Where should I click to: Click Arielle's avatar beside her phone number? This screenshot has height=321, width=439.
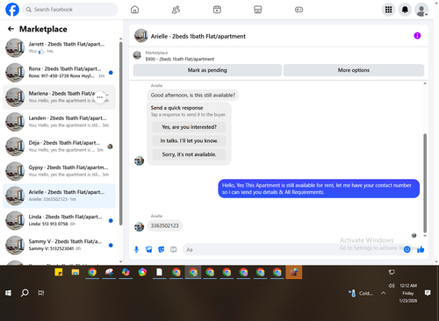tap(139, 226)
